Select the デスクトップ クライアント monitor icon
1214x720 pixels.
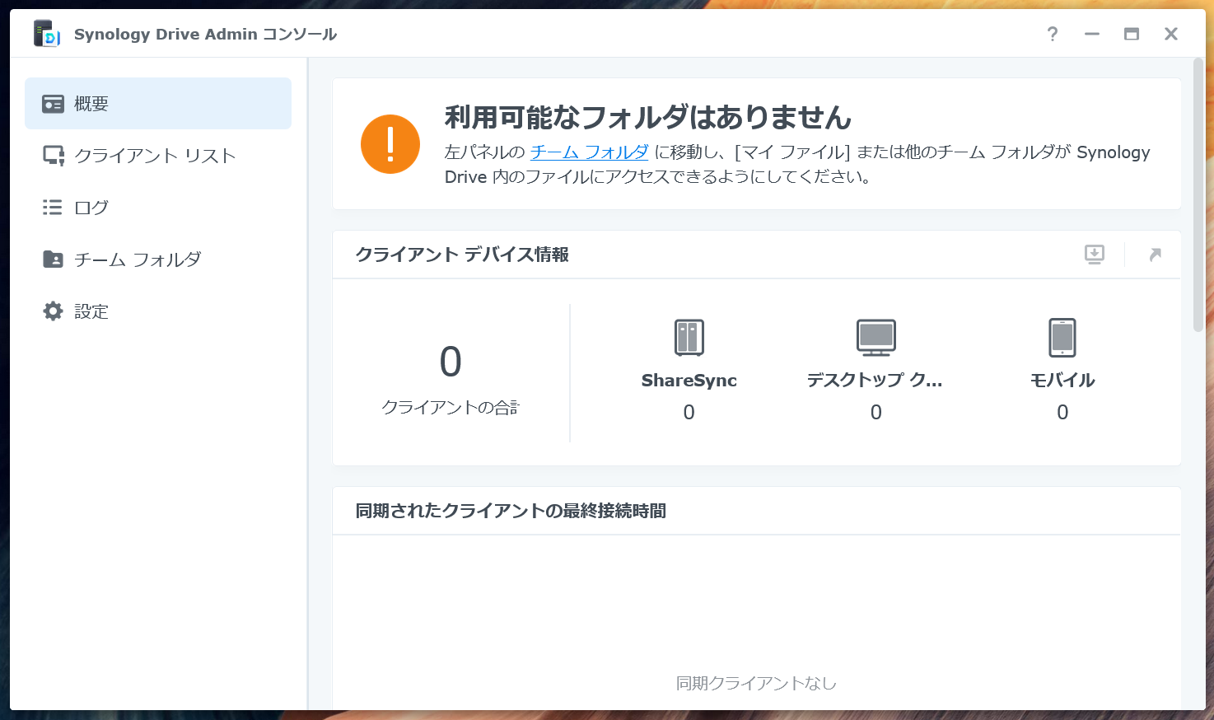click(875, 338)
